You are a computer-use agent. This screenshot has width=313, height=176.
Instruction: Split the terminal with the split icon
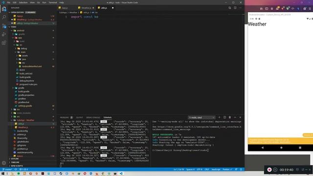tap(224, 117)
